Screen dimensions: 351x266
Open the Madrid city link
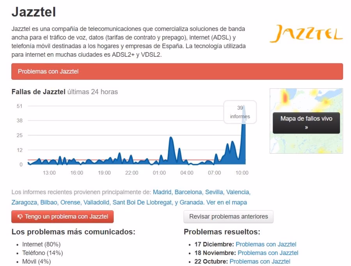click(x=162, y=192)
